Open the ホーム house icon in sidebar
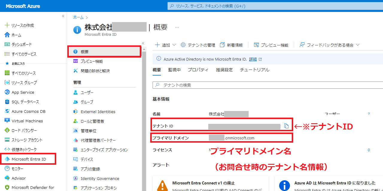The width and height of the screenshot is (383, 191). tap(7, 35)
